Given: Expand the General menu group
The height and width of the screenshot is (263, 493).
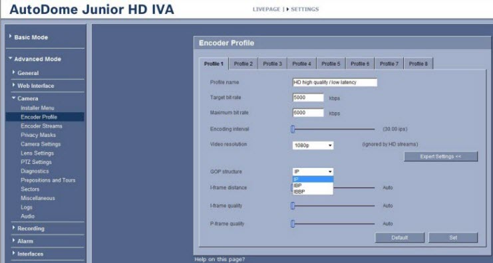Looking at the screenshot, I should pyautogui.click(x=28, y=73).
